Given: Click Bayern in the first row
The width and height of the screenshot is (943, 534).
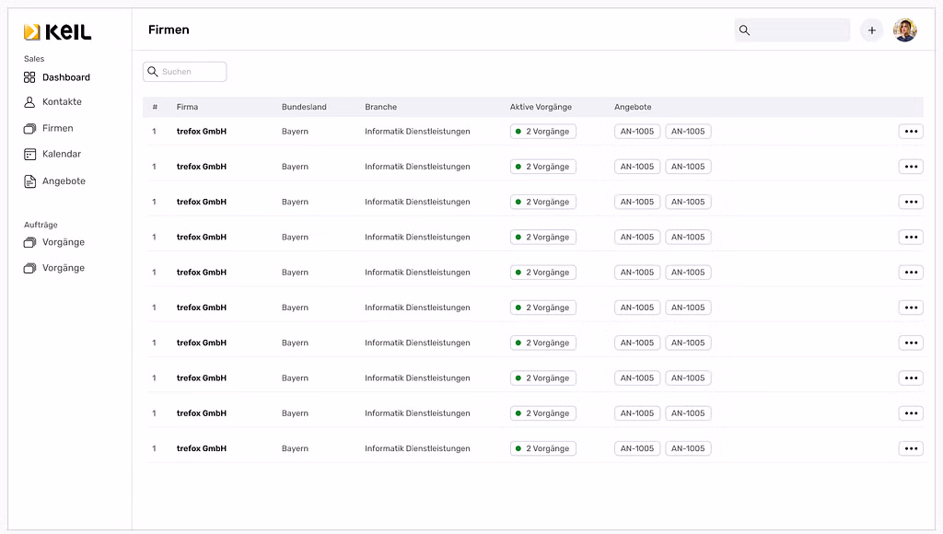Looking at the screenshot, I should (295, 132).
